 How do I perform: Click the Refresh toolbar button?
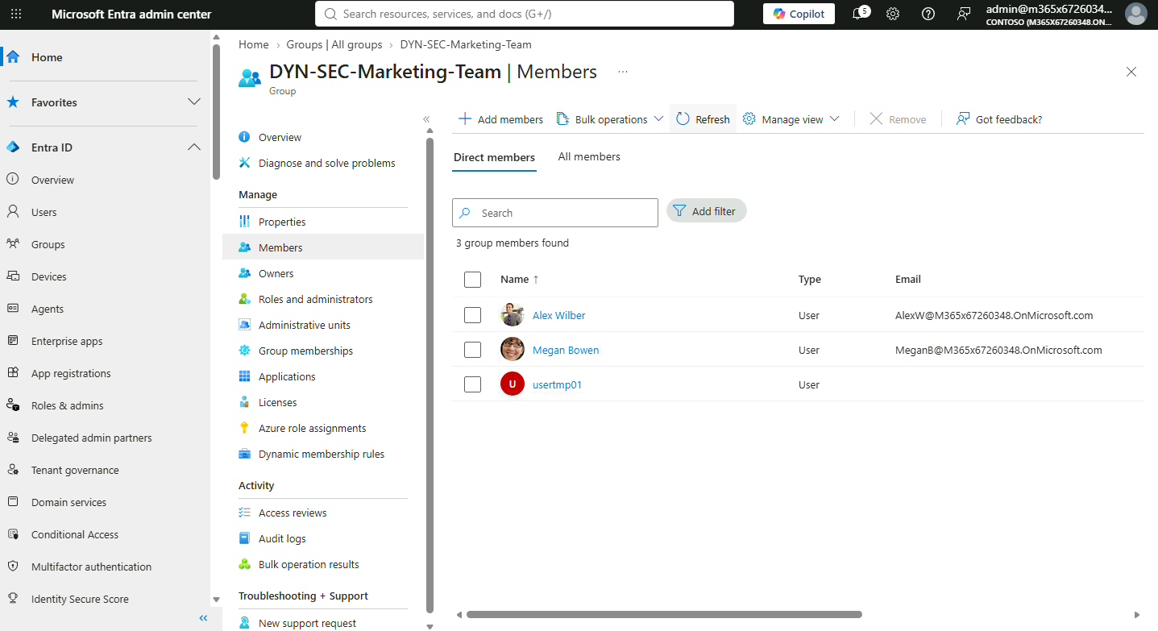coord(703,119)
